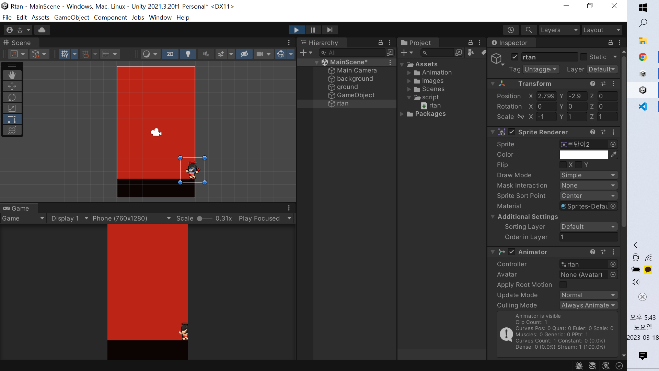Open the Window menu
Viewport: 659px width, 371px height.
(160, 18)
